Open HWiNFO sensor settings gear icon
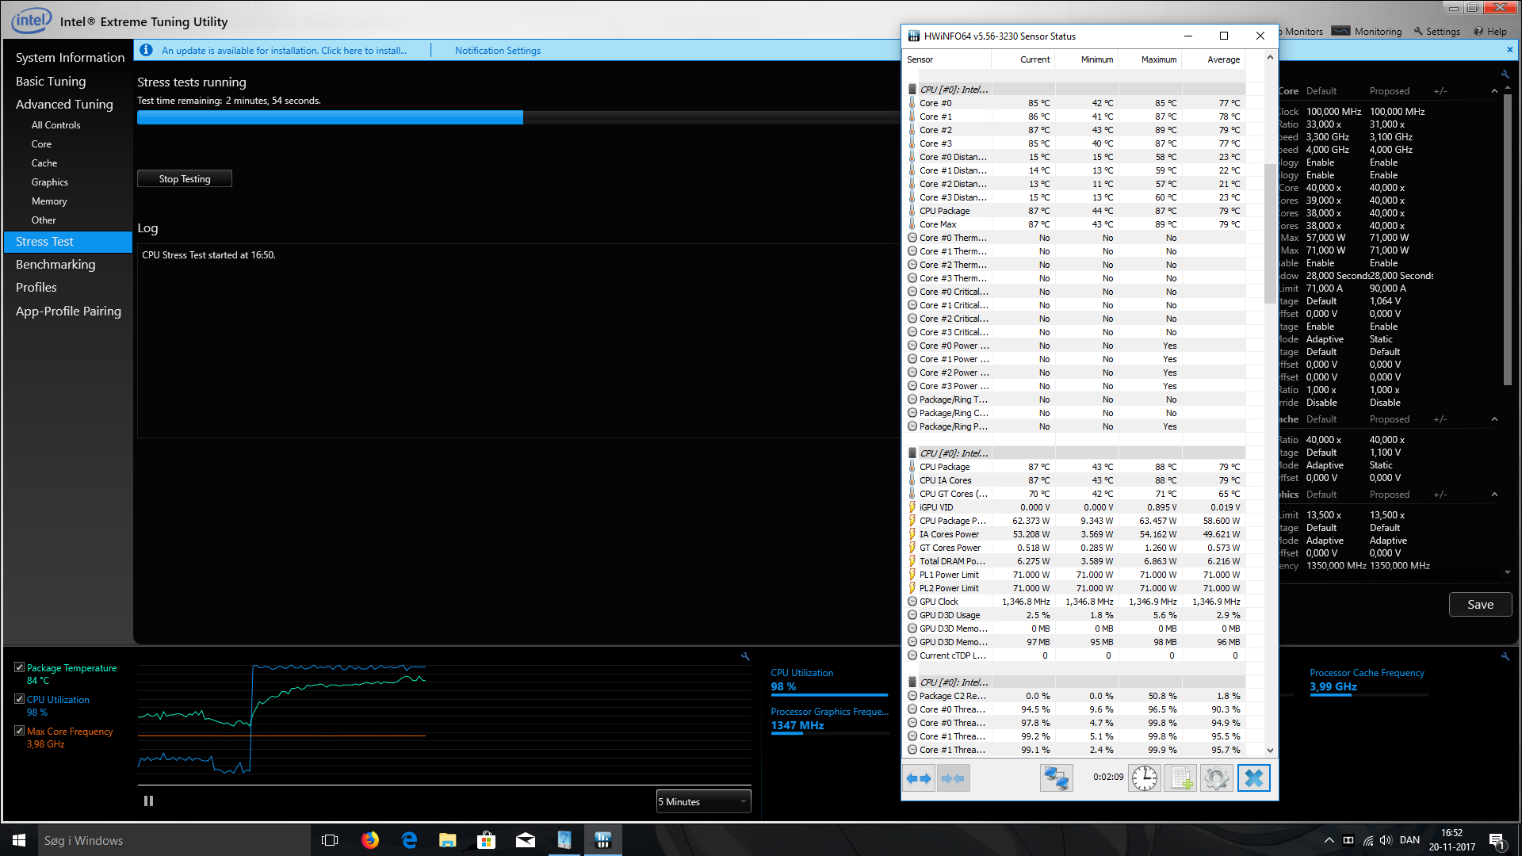The image size is (1522, 856). point(1217,778)
